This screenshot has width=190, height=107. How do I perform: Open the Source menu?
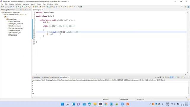click(12, 4)
